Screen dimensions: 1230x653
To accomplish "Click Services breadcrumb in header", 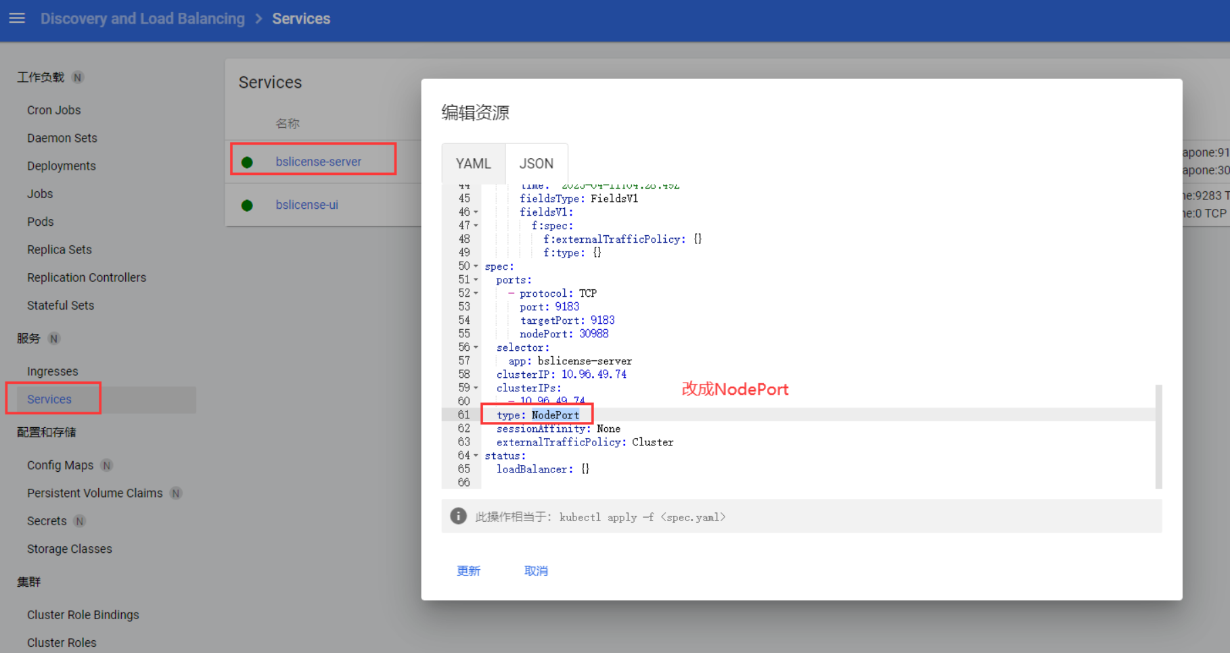I will point(301,19).
